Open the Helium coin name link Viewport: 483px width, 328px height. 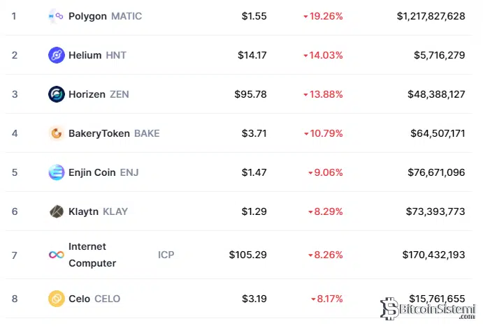coord(85,55)
